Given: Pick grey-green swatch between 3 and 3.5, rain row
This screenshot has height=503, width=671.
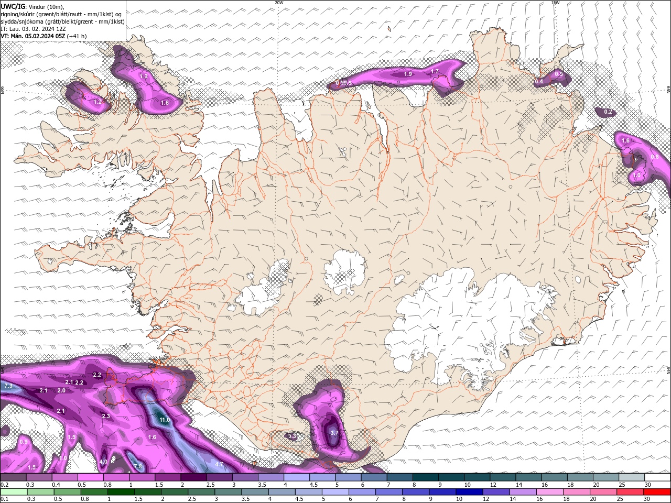Looking at the screenshot, I should pos(229,492).
